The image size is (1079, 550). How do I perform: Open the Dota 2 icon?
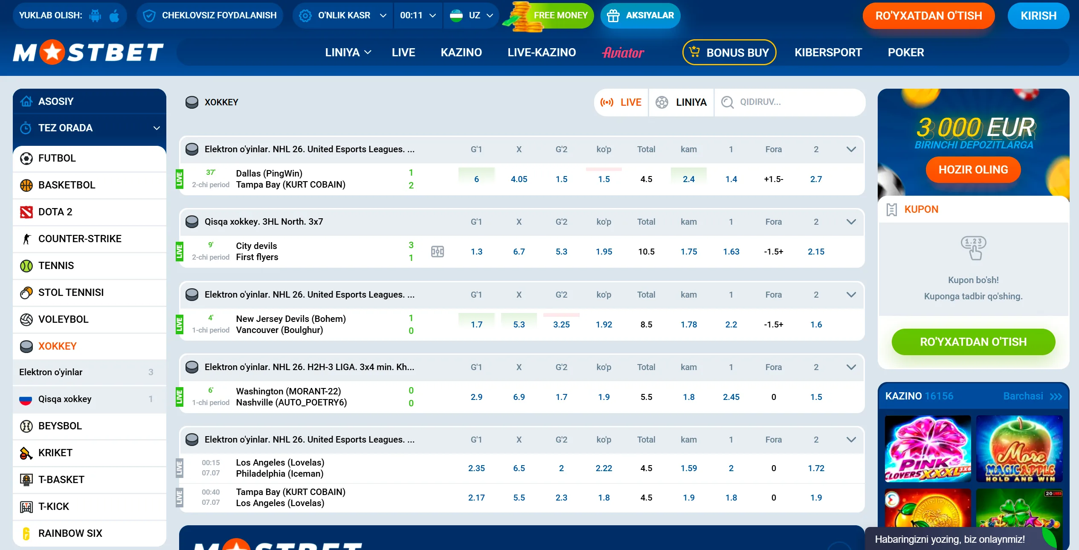(26, 212)
